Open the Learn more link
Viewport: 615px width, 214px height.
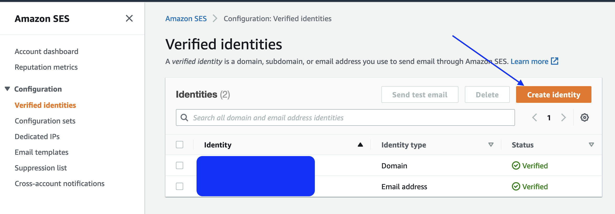click(x=529, y=61)
